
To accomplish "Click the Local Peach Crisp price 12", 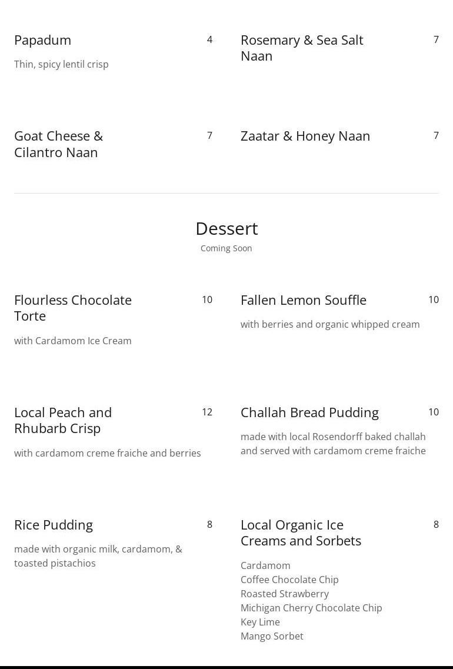I will click(207, 412).
